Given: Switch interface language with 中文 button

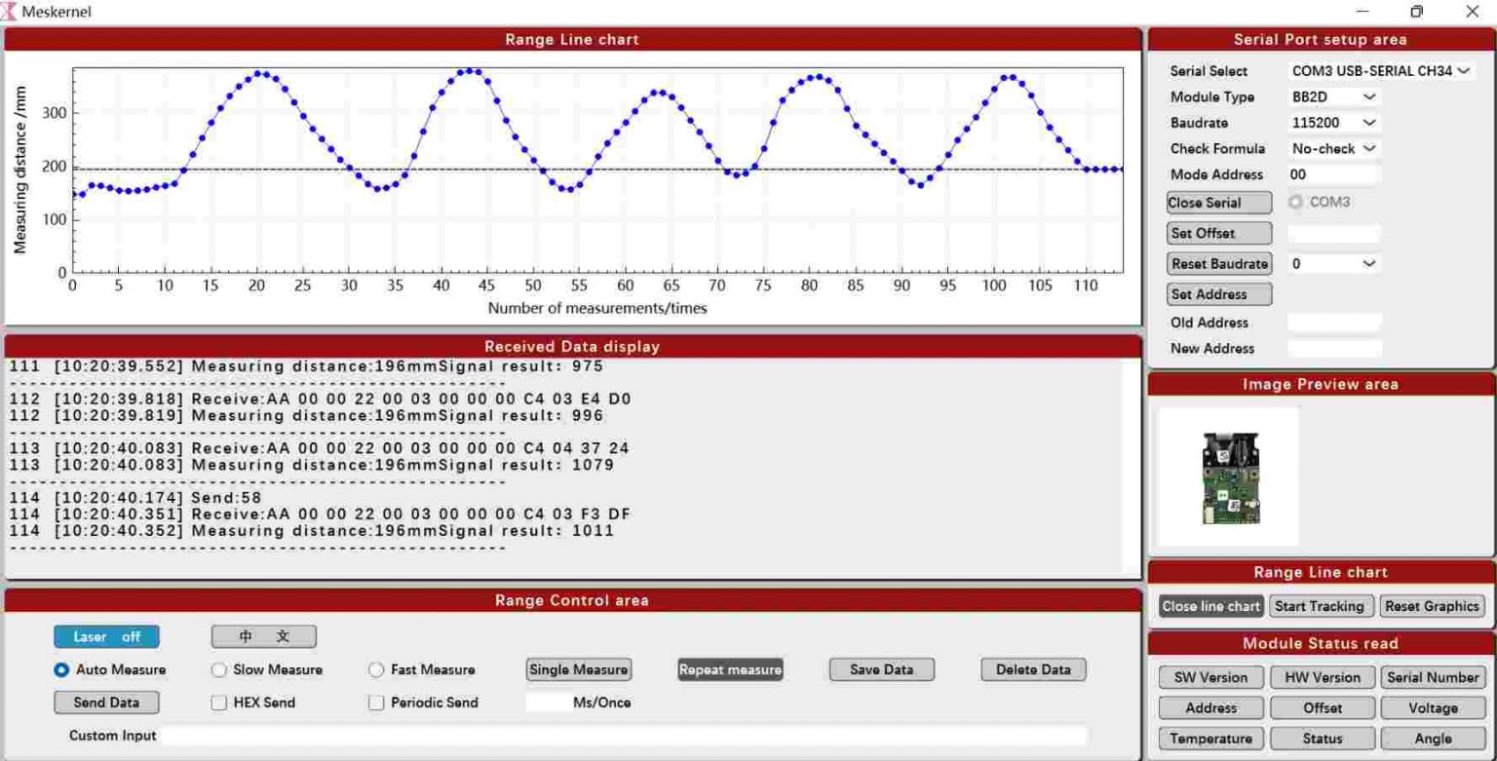Looking at the screenshot, I should [261, 636].
